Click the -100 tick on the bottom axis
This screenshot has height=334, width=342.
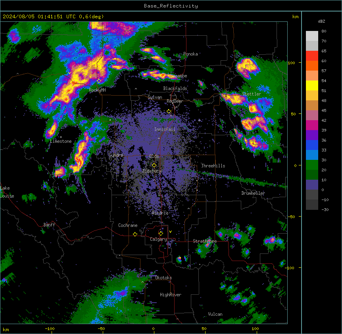point(50,329)
